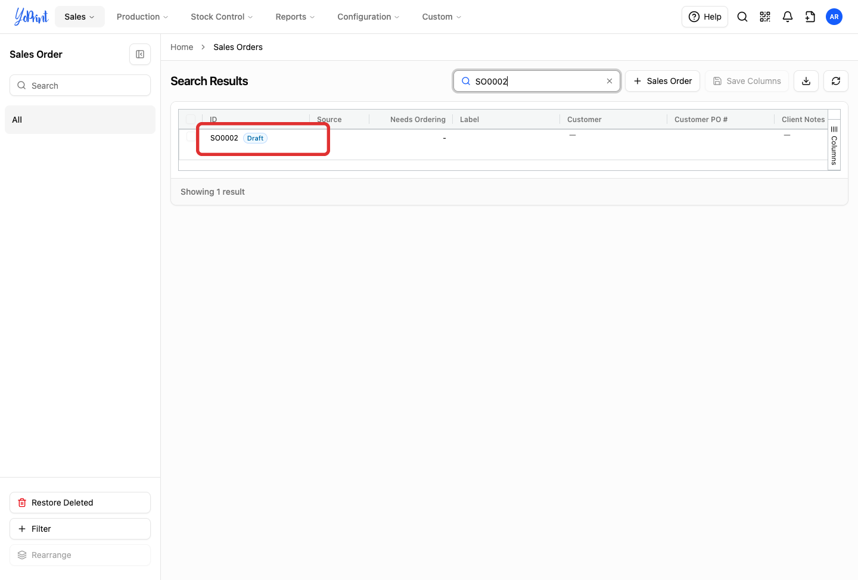The height and width of the screenshot is (580, 858).
Task: Download the sales orders list
Action: (806, 81)
